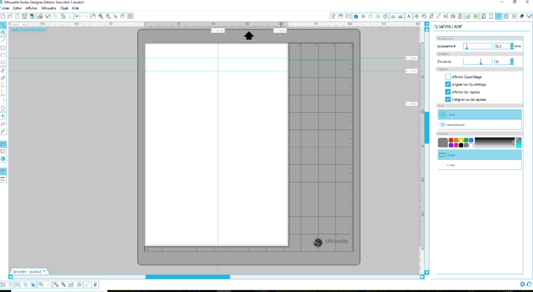Image resolution: width=533 pixels, height=292 pixels.
Task: Select the Knife tool in left toolbar
Action: pyautogui.click(x=3, y=131)
